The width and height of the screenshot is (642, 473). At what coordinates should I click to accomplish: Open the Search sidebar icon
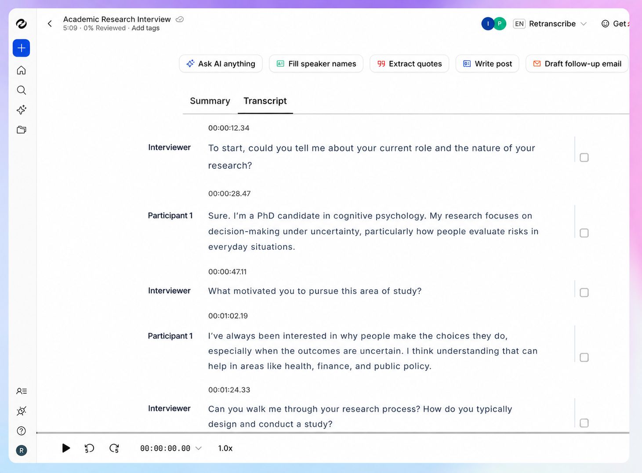21,90
